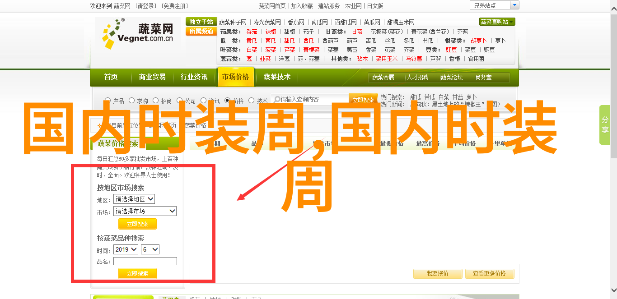Click the 加入收藏 link

[302, 6]
